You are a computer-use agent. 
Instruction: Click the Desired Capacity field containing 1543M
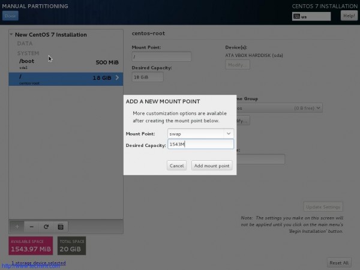point(200,144)
